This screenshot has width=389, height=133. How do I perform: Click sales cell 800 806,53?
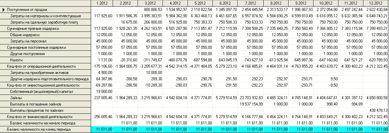pos(150,10)
